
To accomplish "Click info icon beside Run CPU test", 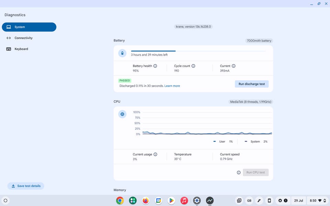I will pyautogui.click(x=239, y=172).
